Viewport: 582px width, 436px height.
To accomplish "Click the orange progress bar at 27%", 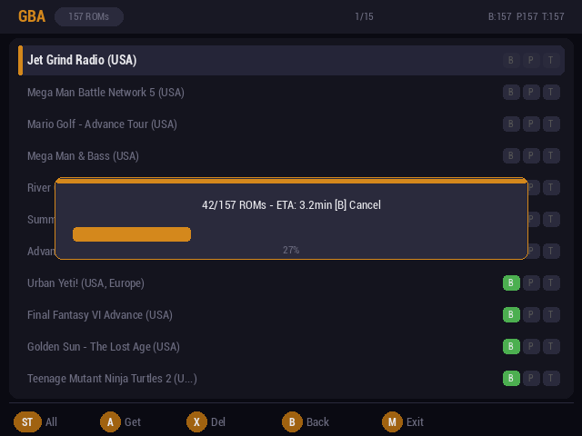I will pyautogui.click(x=132, y=234).
